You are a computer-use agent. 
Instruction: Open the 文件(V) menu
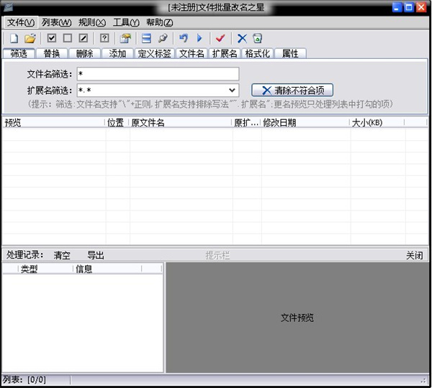[x=20, y=22]
